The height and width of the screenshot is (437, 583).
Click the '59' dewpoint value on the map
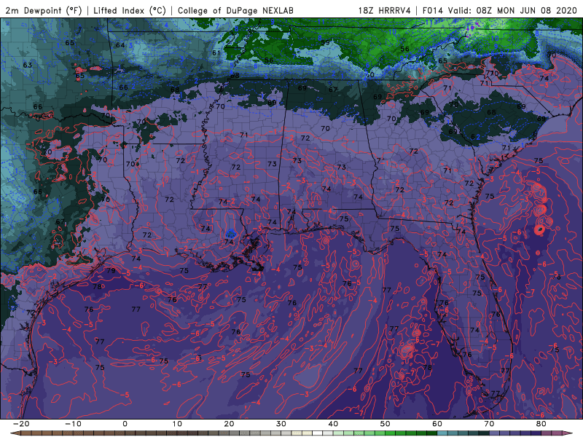click(325, 42)
